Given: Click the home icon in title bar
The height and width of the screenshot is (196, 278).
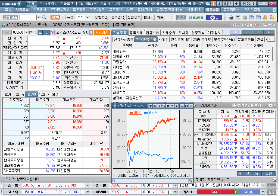Looking at the screenshot, I should (x=243, y=4).
